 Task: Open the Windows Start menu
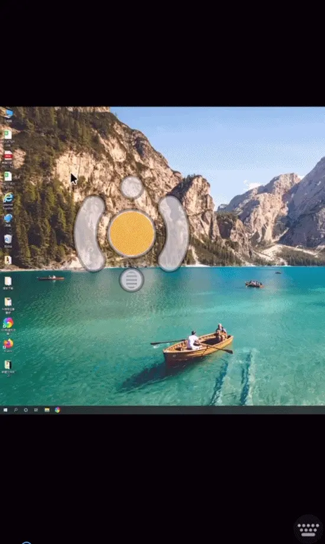(5, 410)
